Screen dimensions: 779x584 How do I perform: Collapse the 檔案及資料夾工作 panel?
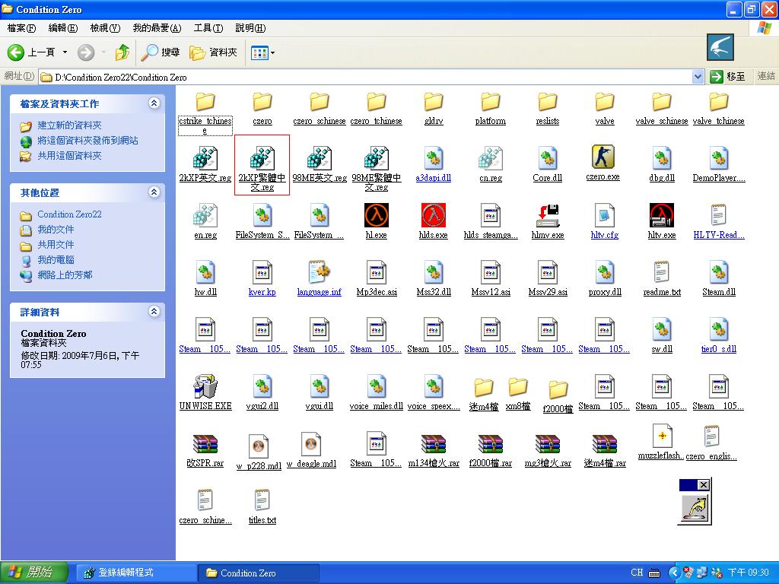click(x=154, y=103)
